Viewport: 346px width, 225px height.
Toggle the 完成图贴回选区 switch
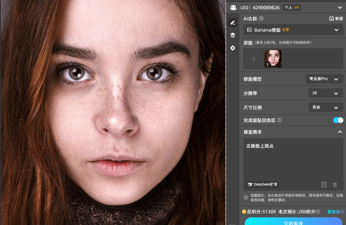click(338, 120)
